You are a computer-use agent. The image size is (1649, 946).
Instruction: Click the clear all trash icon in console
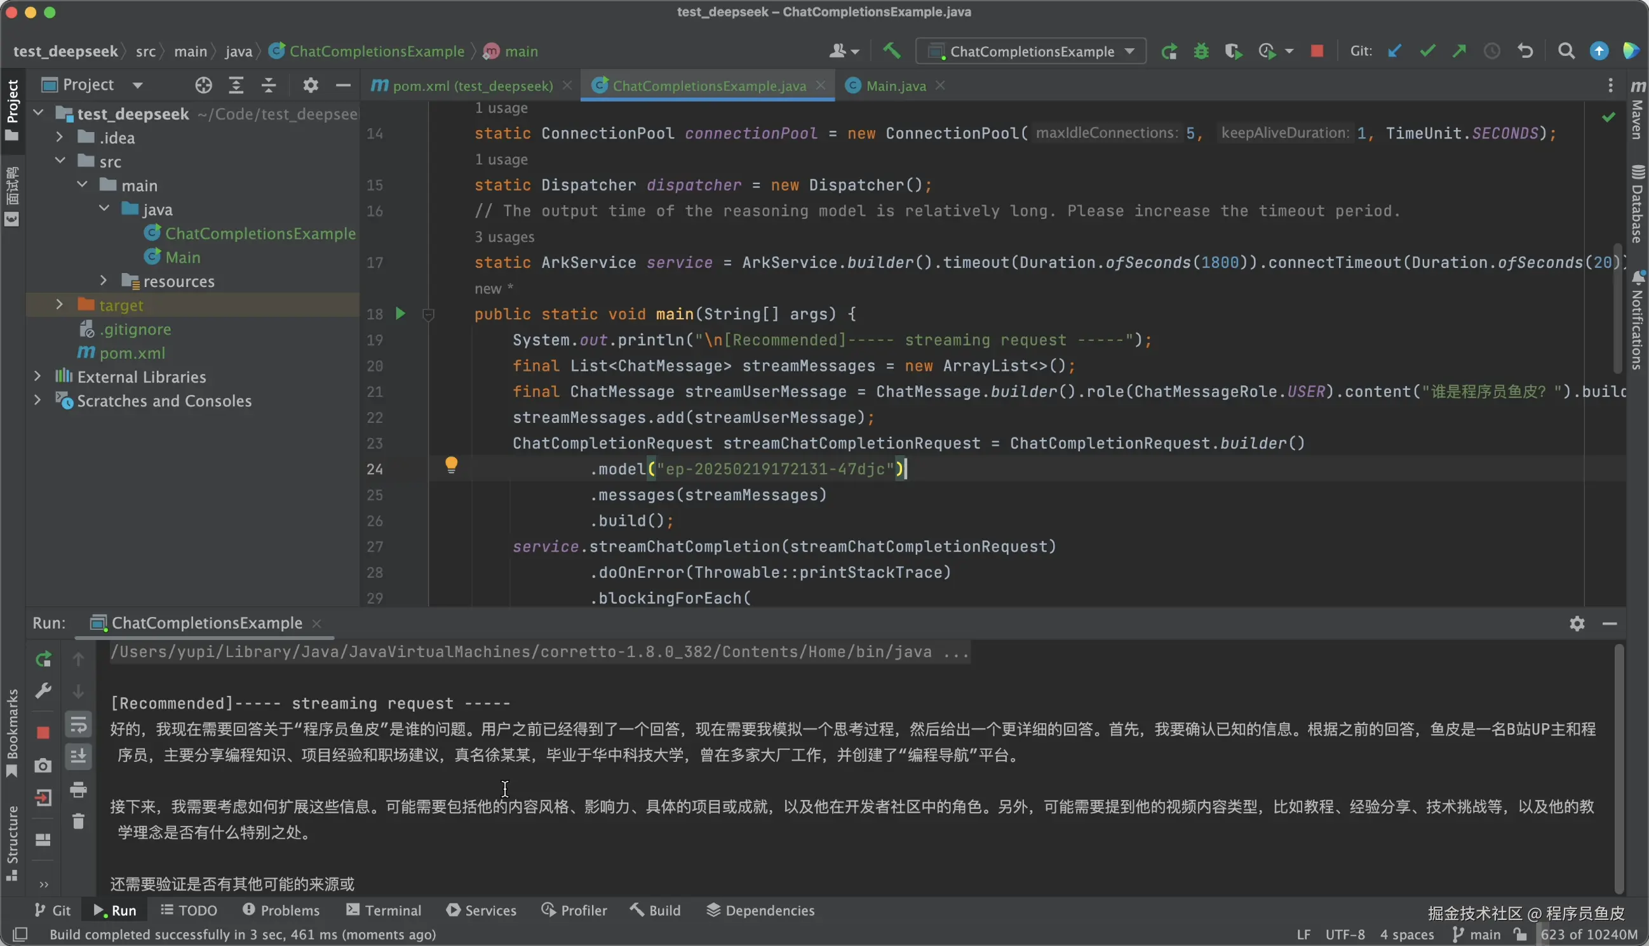coord(79,822)
